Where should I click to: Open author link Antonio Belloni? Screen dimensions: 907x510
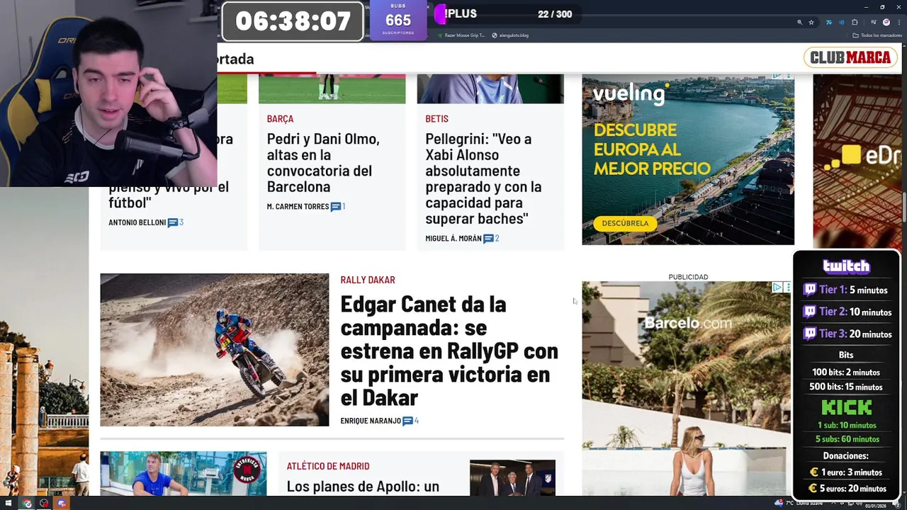pos(137,222)
